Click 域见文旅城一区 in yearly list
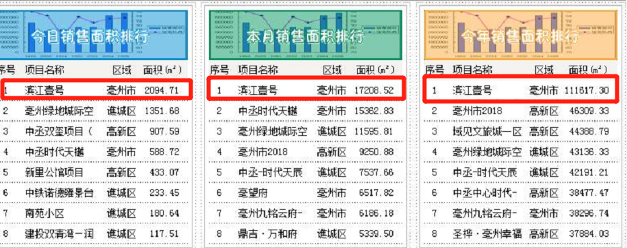The height and width of the screenshot is (248, 627). pyautogui.click(x=487, y=131)
